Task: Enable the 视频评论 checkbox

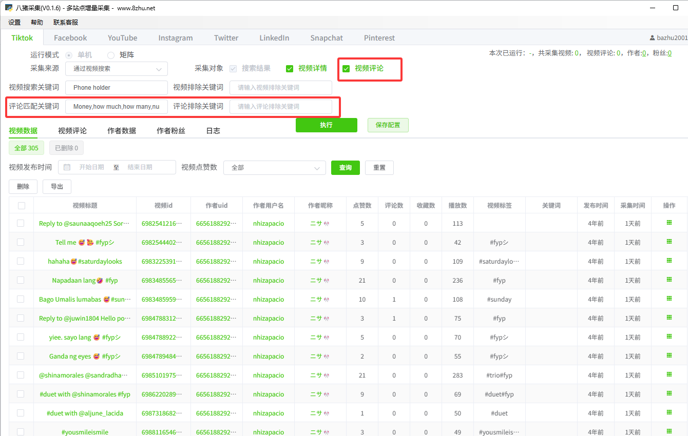Action: (346, 69)
